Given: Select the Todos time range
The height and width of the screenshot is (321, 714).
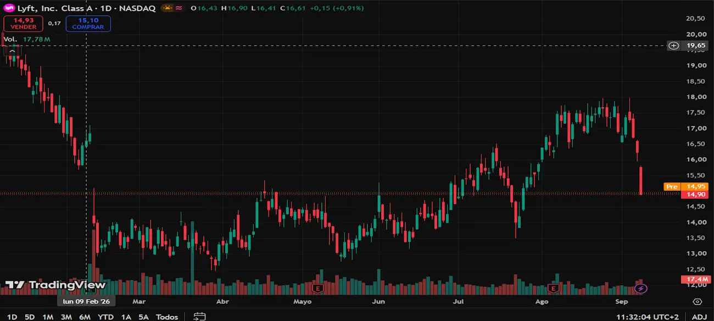Looking at the screenshot, I should [x=167, y=317].
